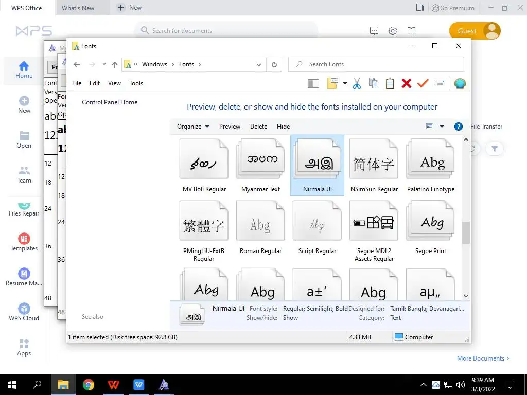Select the Segoe Print font
This screenshot has height=395, width=527.
pos(431,227)
